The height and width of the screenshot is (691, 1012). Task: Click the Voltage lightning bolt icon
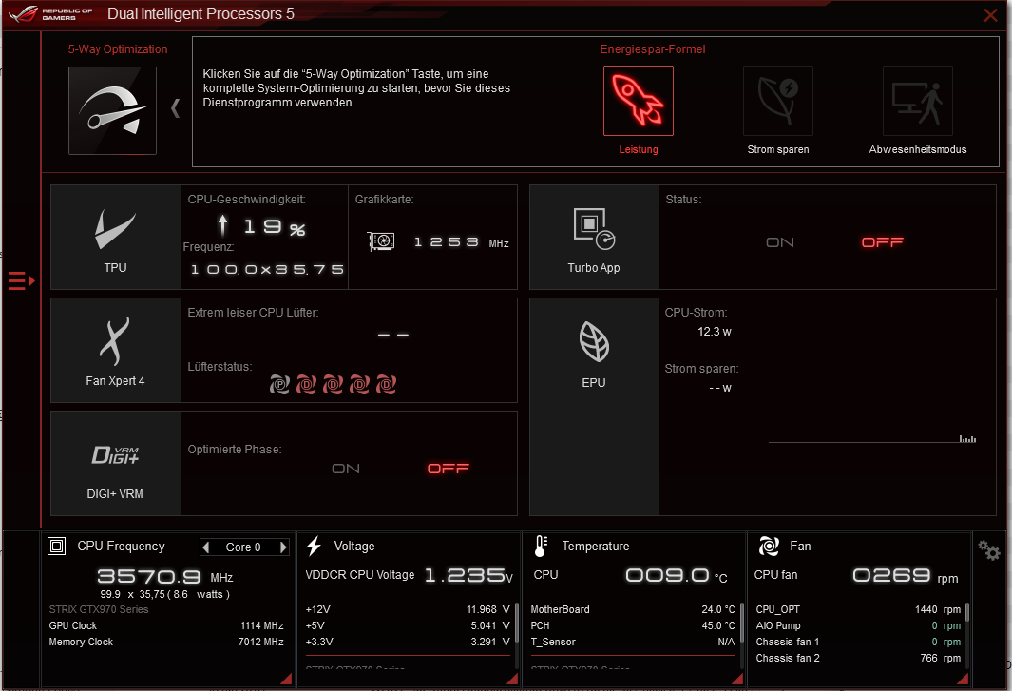click(314, 547)
